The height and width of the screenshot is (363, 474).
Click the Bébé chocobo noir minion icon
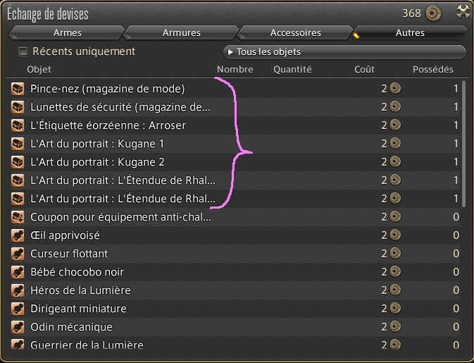[x=18, y=272]
